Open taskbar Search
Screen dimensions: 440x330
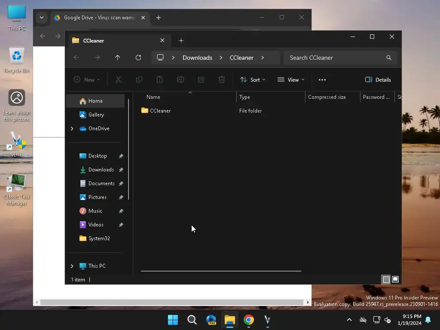click(192, 320)
